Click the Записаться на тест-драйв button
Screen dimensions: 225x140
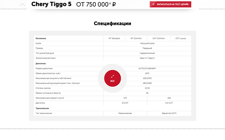point(170,4)
